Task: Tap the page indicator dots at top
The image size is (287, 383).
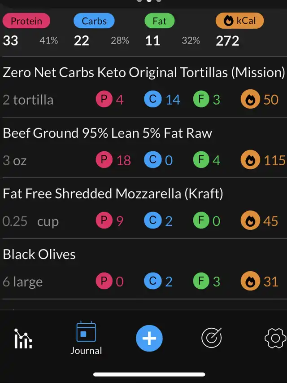Action: click(149, 1)
